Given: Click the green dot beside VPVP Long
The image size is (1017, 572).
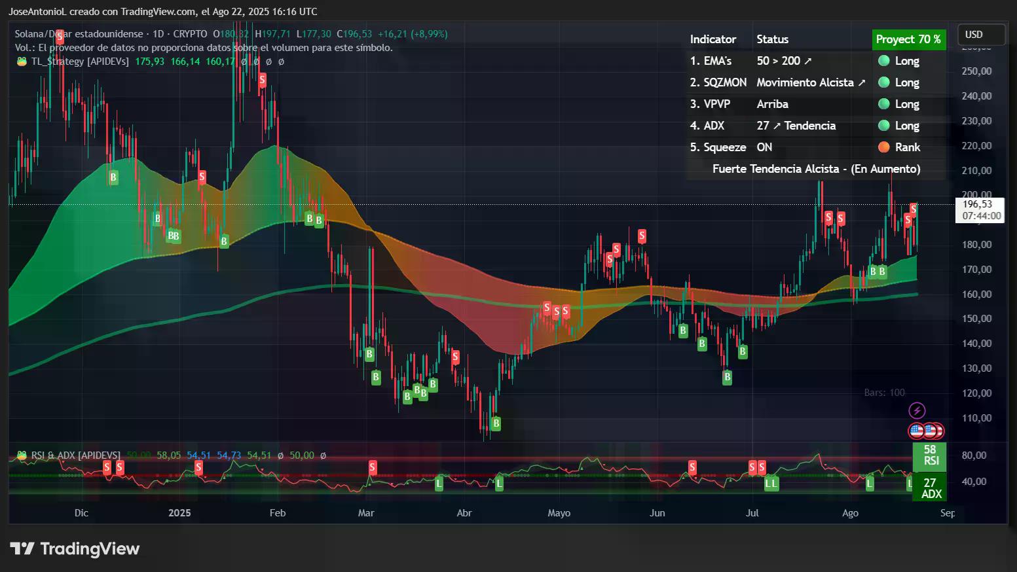Looking at the screenshot, I should pyautogui.click(x=883, y=104).
